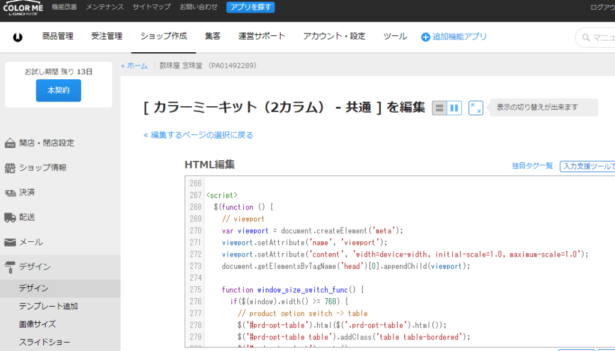615x351 pixels.
Task: Open the ショップ作成 menu
Action: [x=163, y=37]
